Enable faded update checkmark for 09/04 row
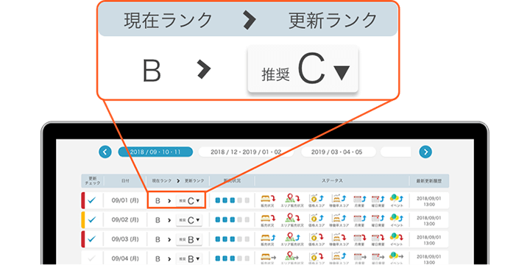This screenshot has width=530, height=265. pos(91,258)
